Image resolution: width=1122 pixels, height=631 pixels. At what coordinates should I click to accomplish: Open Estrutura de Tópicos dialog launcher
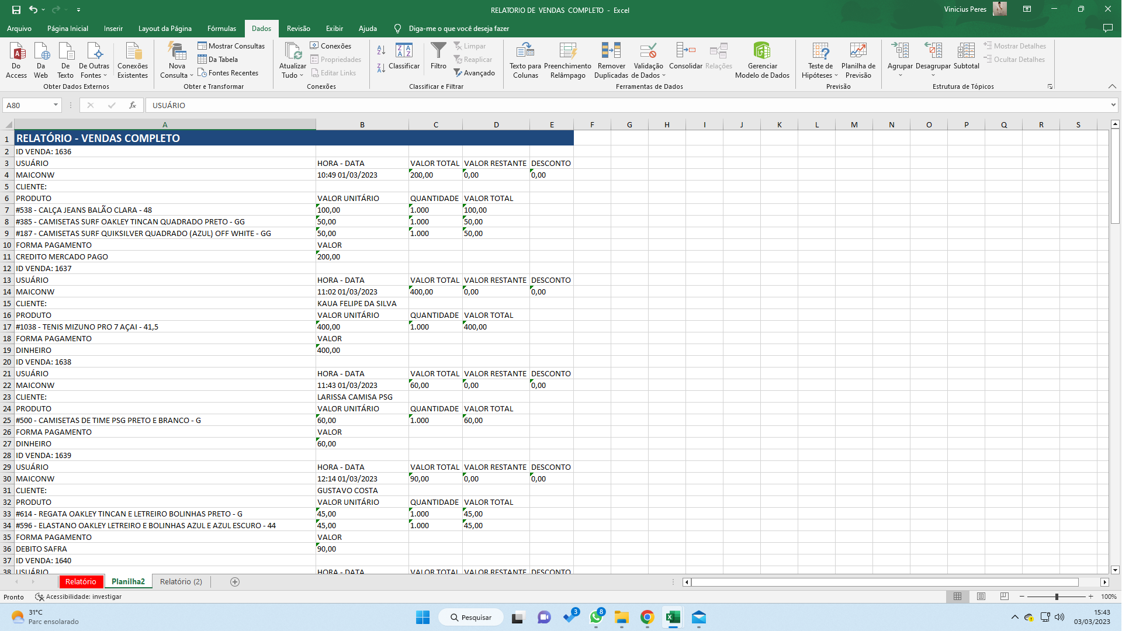(1050, 86)
